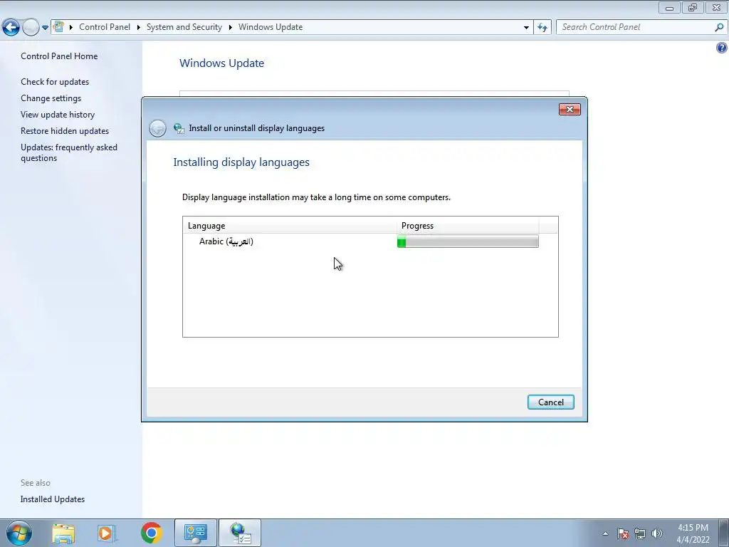Open Updates: frequently asked questions link

pos(69,152)
